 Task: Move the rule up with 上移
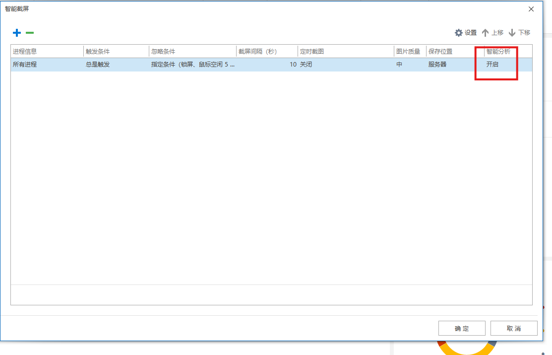492,33
